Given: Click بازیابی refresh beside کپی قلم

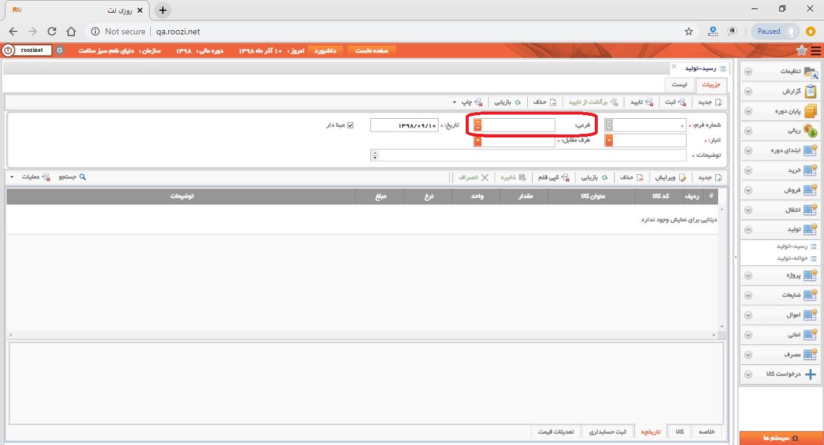Looking at the screenshot, I should (x=595, y=178).
